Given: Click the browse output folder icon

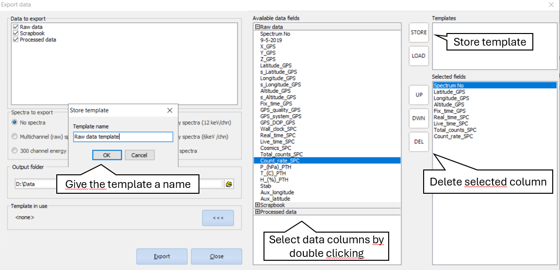Looking at the screenshot, I should pyautogui.click(x=229, y=184).
